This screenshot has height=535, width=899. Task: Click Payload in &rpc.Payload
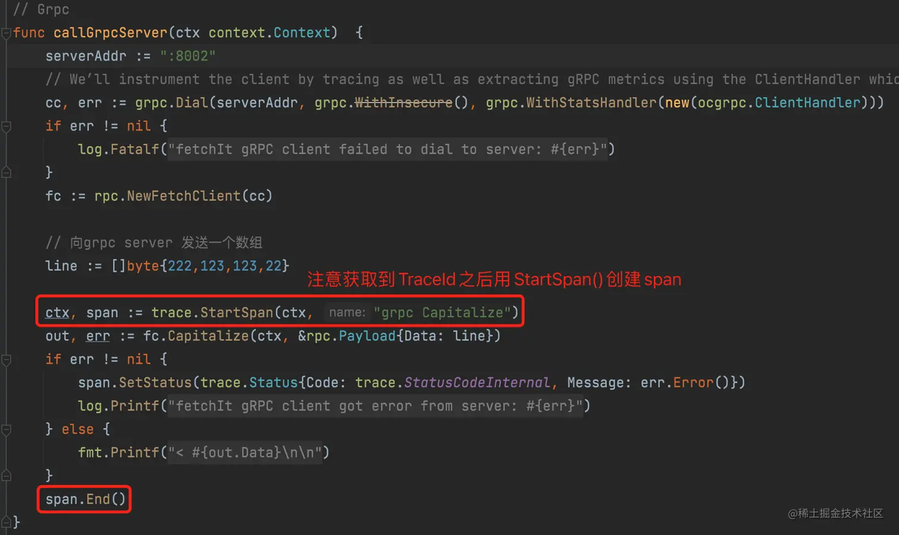367,336
